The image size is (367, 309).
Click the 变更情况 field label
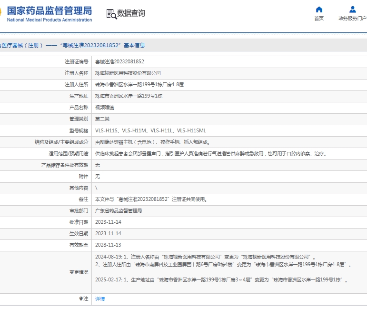coord(79,272)
